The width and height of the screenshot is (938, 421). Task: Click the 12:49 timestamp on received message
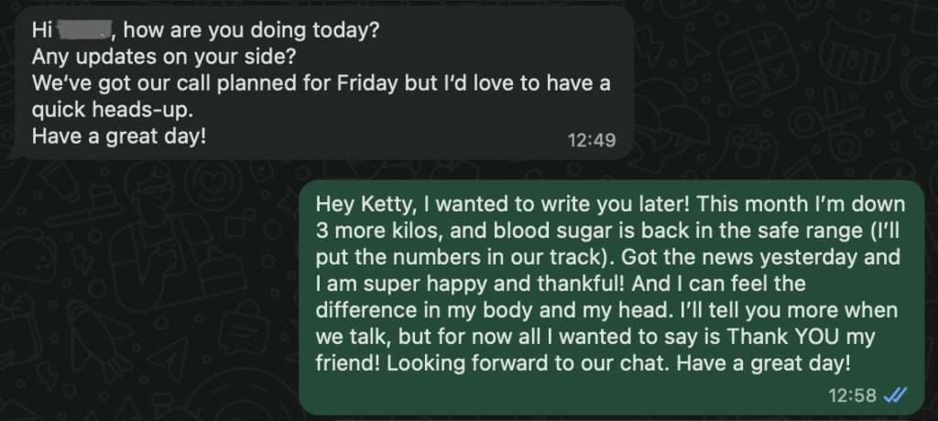591,140
